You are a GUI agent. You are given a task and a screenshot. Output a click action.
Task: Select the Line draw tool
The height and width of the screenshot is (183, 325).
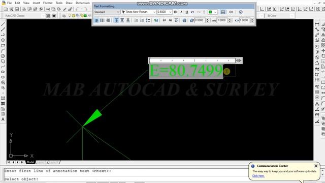(x=3, y=24)
